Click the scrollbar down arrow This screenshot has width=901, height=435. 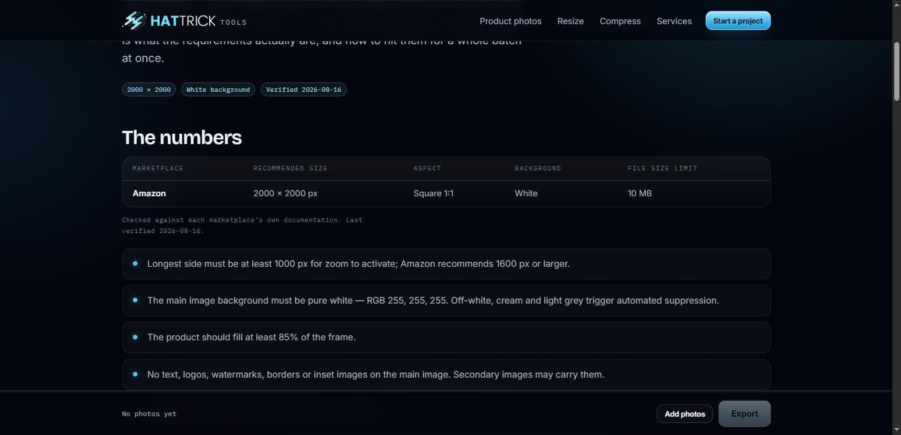tap(896, 430)
